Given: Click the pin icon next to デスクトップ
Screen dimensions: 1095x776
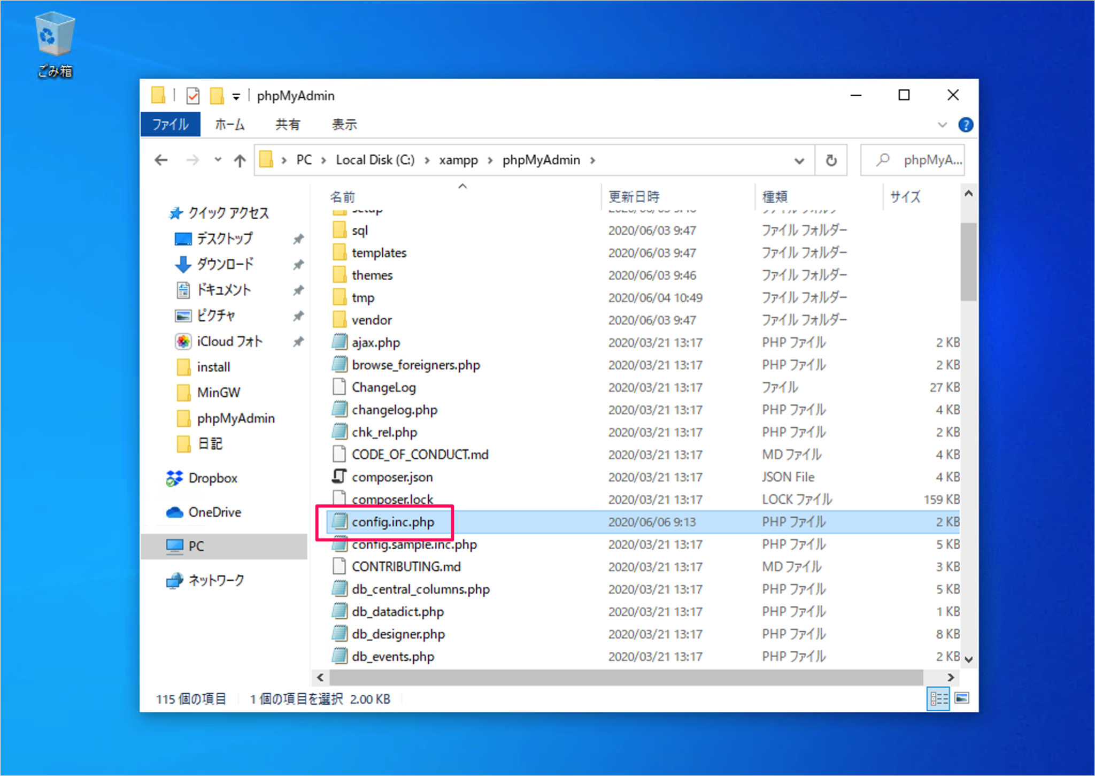Looking at the screenshot, I should [298, 239].
